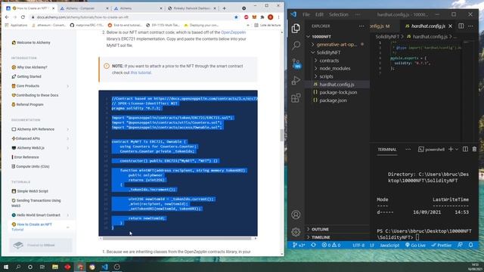Expand the scripts folder

[326, 76]
